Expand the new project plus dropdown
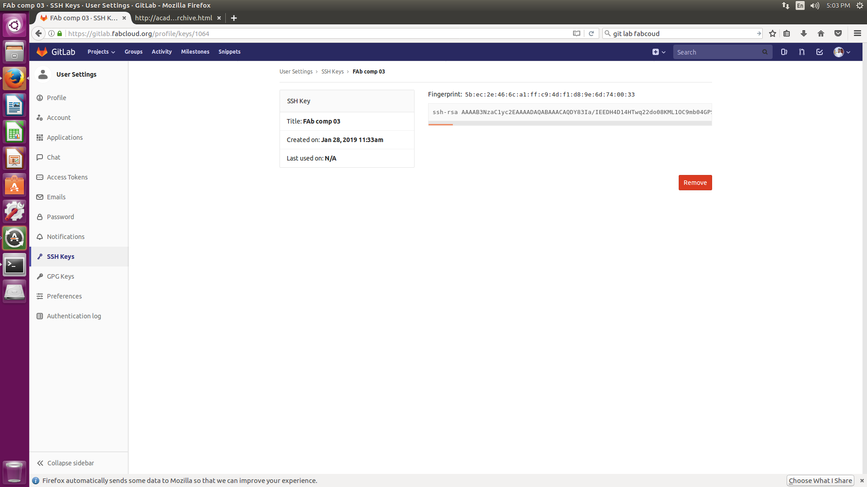Viewport: 867px width, 487px height. tap(658, 52)
